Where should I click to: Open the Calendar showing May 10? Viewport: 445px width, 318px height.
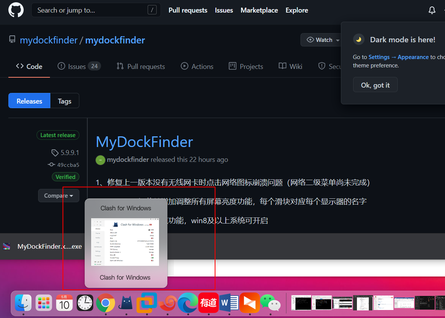64,303
